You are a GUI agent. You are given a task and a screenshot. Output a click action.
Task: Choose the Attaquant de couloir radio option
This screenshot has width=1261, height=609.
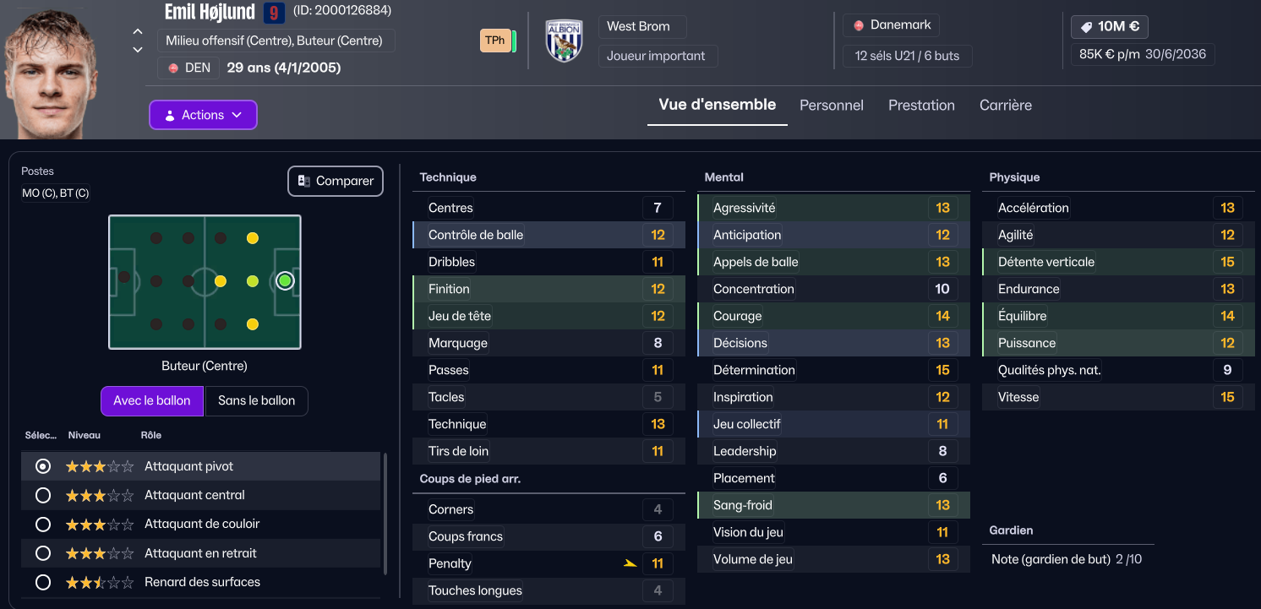click(43, 525)
